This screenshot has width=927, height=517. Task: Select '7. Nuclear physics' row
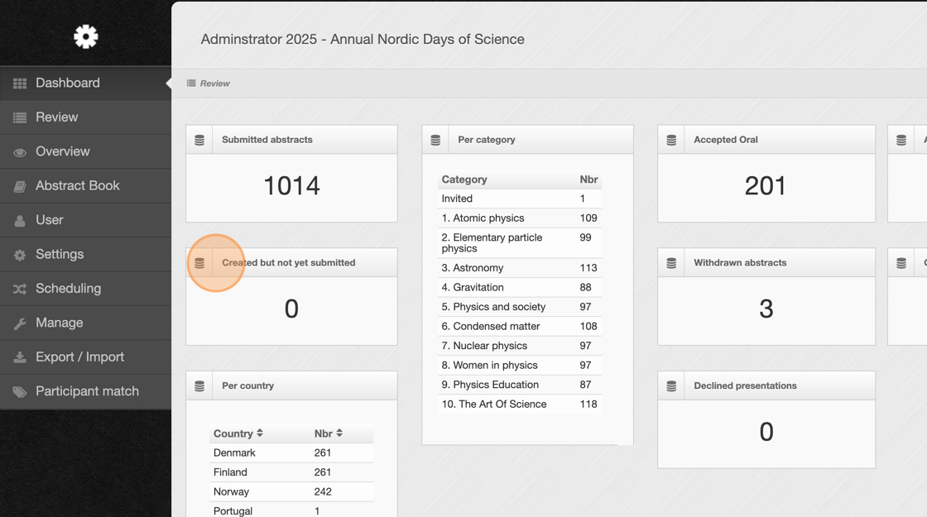tap(520, 346)
